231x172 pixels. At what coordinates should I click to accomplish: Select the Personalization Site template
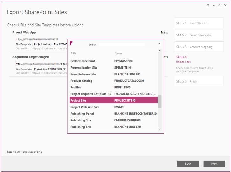[114, 68]
